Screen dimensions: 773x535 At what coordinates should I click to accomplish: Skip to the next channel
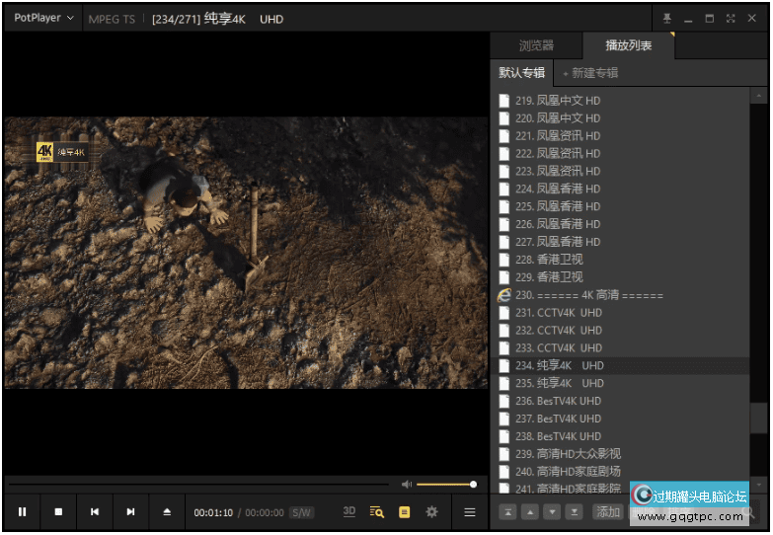(130, 512)
